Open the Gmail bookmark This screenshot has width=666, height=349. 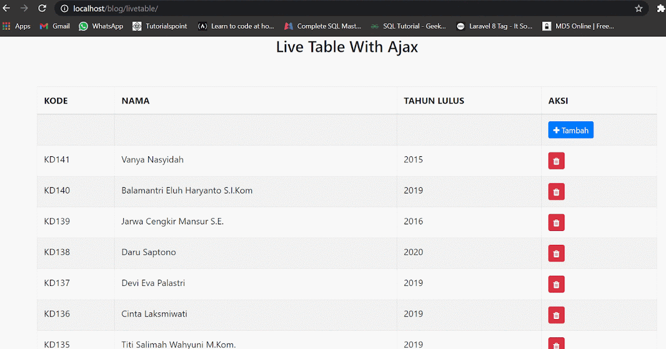pyautogui.click(x=54, y=25)
